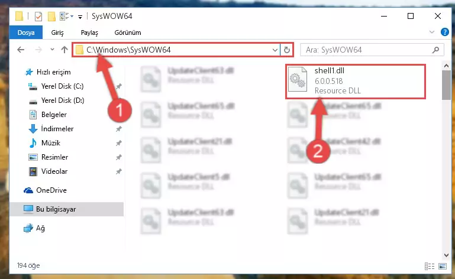Screen dimensions: 455x279
Task: Refresh the SysWOW64 folder view
Action: click(x=287, y=50)
